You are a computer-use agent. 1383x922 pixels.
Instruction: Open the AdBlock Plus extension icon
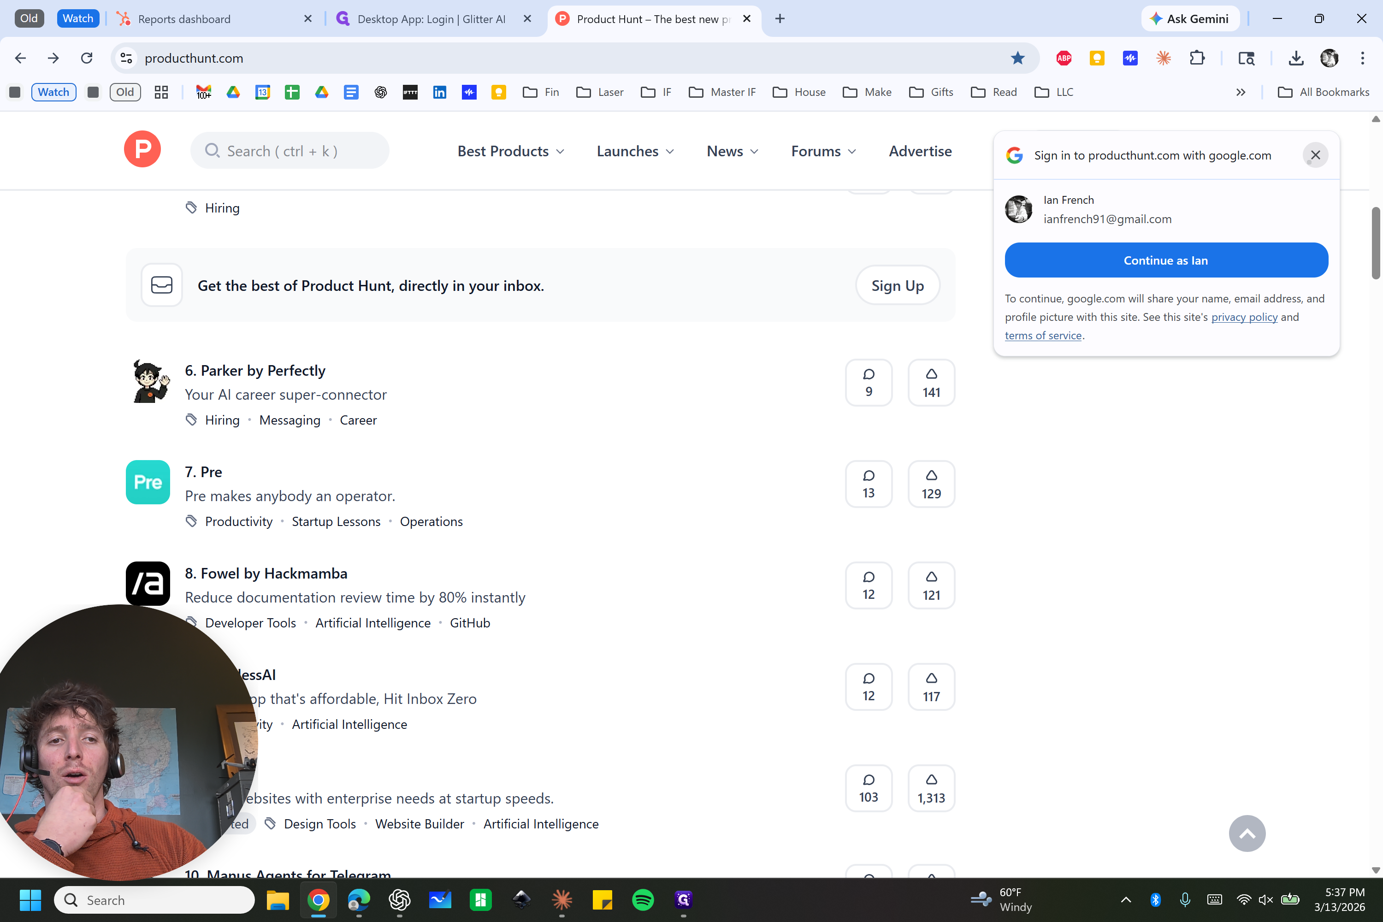tap(1063, 58)
